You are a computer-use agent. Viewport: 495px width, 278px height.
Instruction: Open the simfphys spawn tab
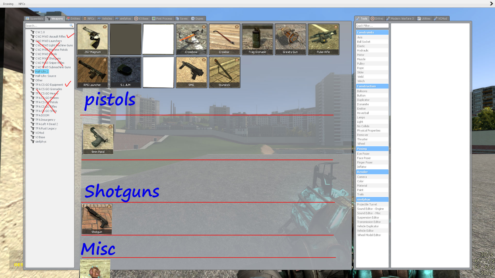pyautogui.click(x=123, y=19)
